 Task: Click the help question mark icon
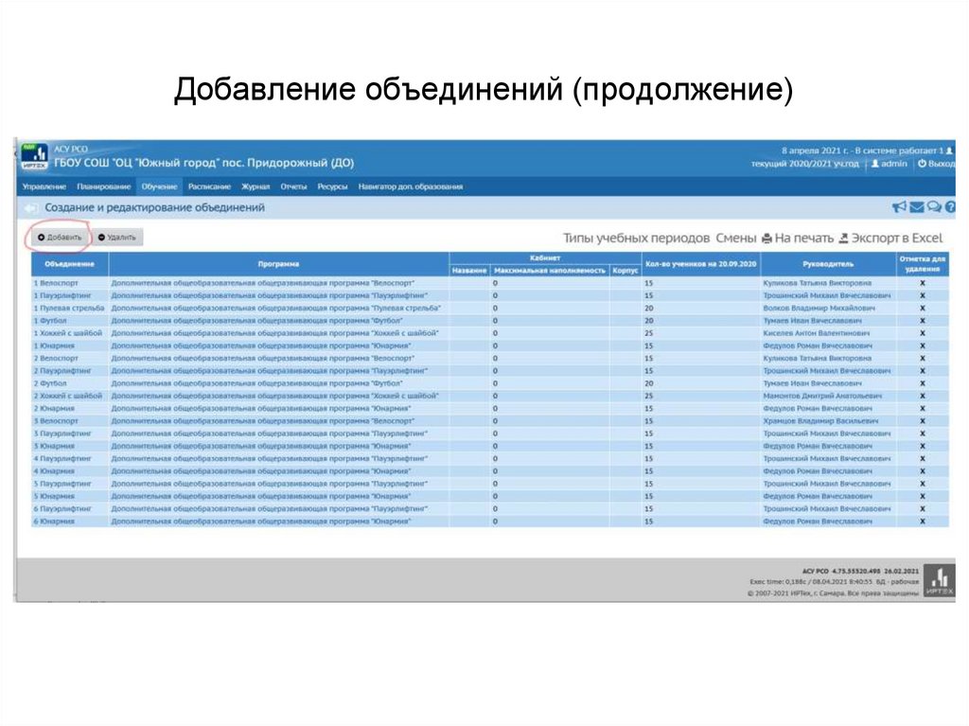tap(948, 207)
